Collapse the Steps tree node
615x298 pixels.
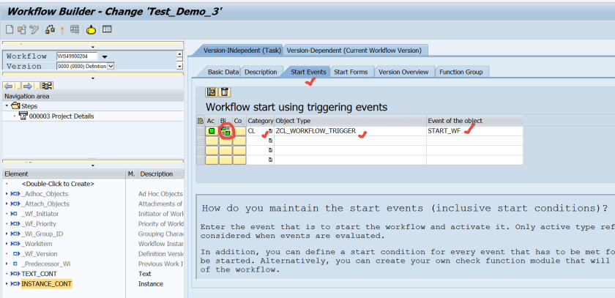pos(7,106)
